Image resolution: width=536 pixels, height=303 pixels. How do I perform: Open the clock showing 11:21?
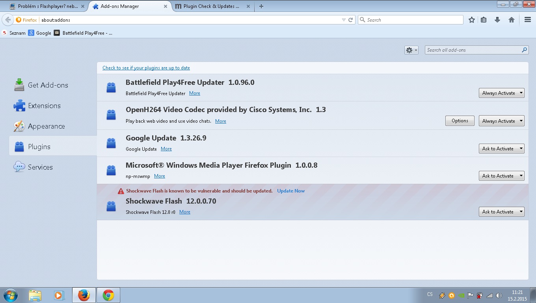click(x=517, y=296)
